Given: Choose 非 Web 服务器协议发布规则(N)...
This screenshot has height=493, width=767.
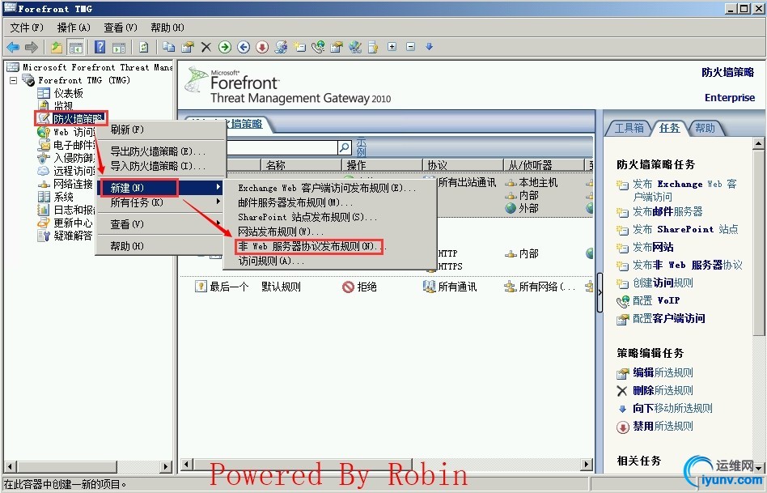Looking at the screenshot, I should tap(329, 246).
